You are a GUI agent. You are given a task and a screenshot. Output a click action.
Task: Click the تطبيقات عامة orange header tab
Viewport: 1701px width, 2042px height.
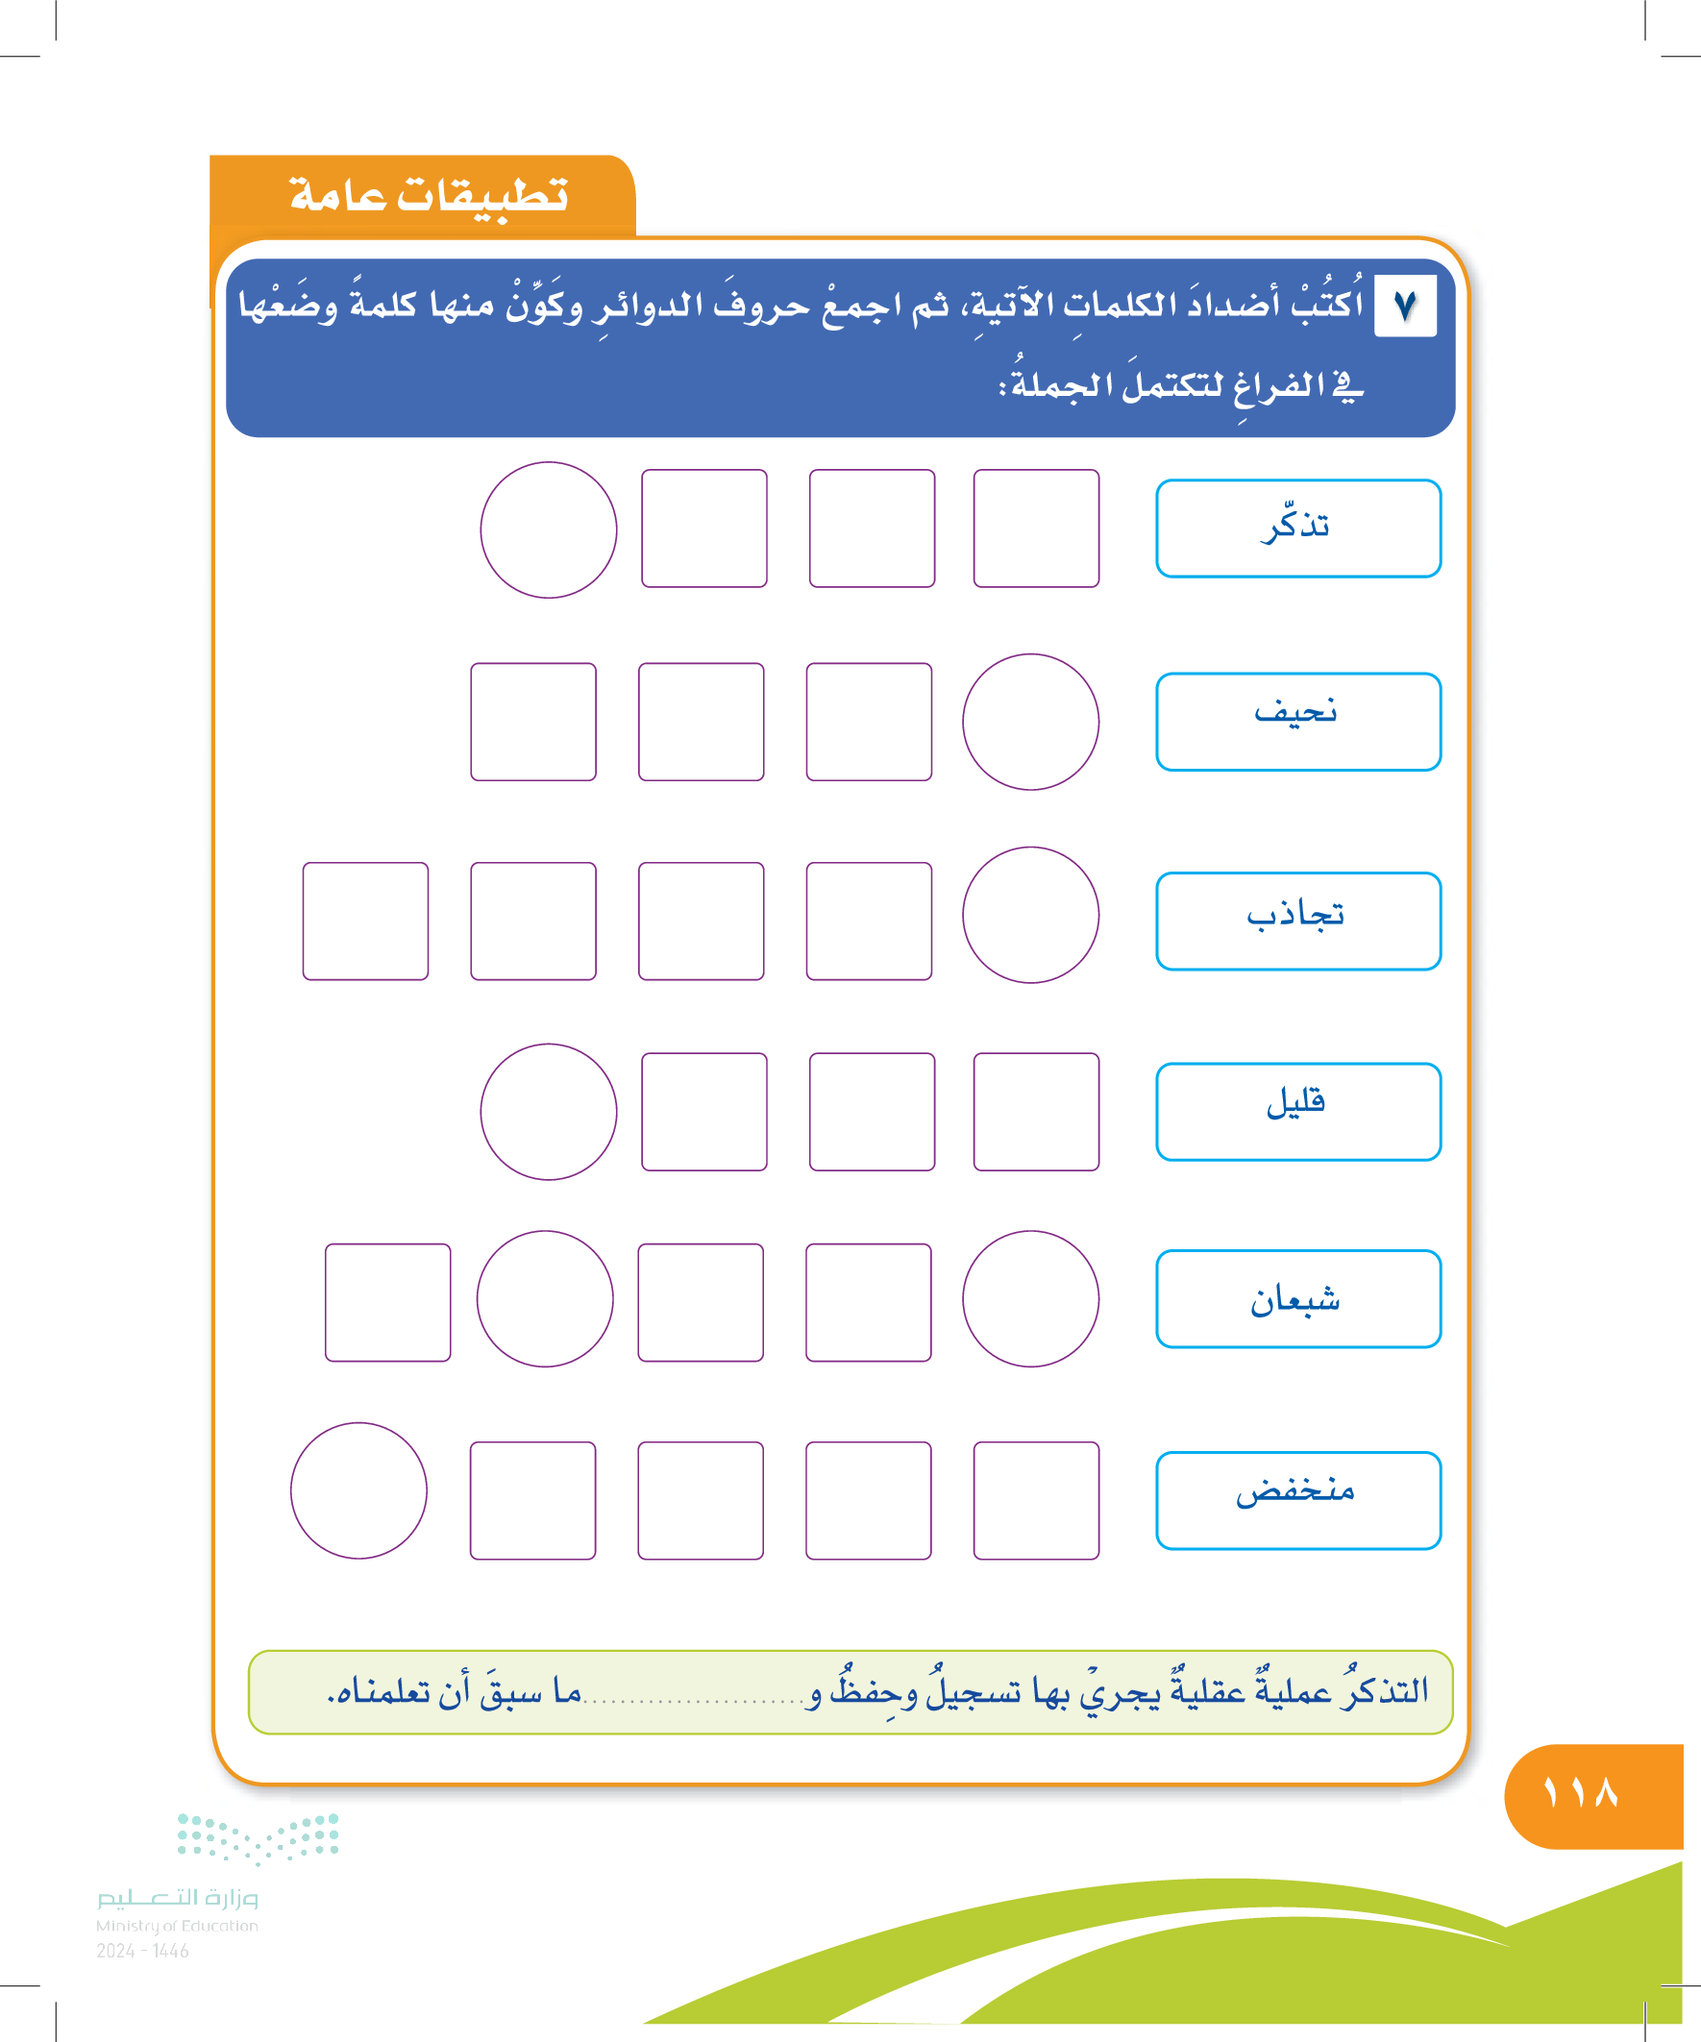pos(424,195)
